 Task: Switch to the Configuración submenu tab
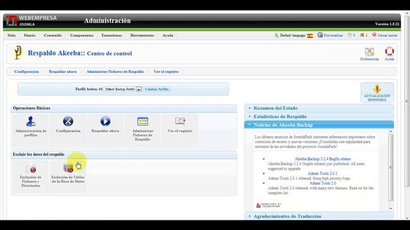pyautogui.click(x=27, y=72)
